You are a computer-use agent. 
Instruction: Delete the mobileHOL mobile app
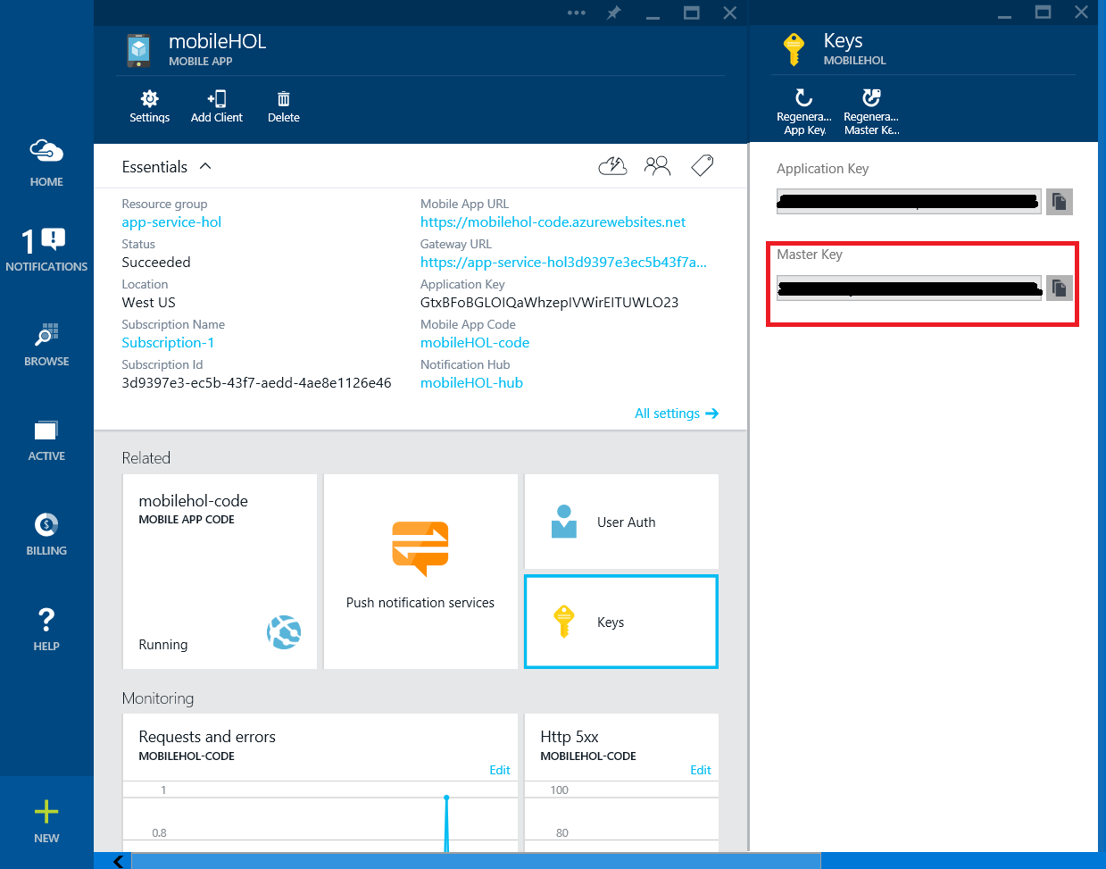[x=284, y=106]
